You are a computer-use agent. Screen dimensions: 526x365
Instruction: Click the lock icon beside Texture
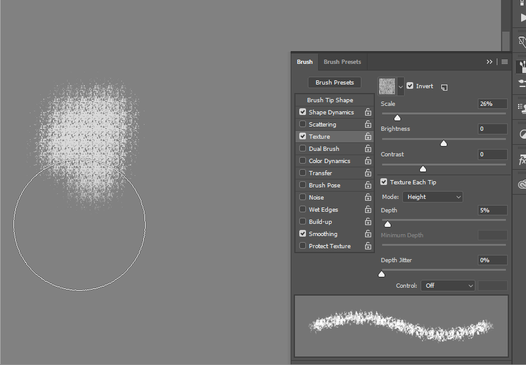368,136
